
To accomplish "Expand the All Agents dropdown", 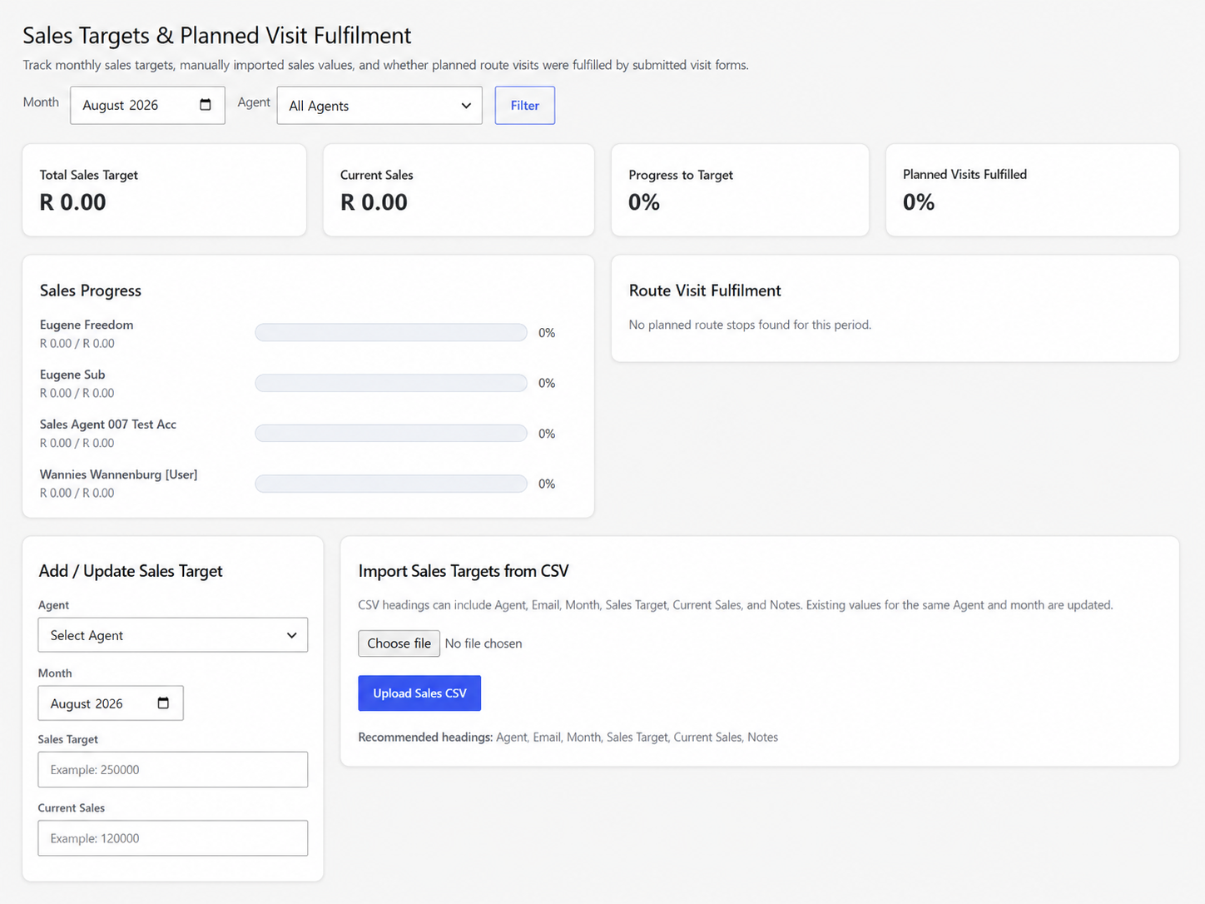I will point(379,106).
